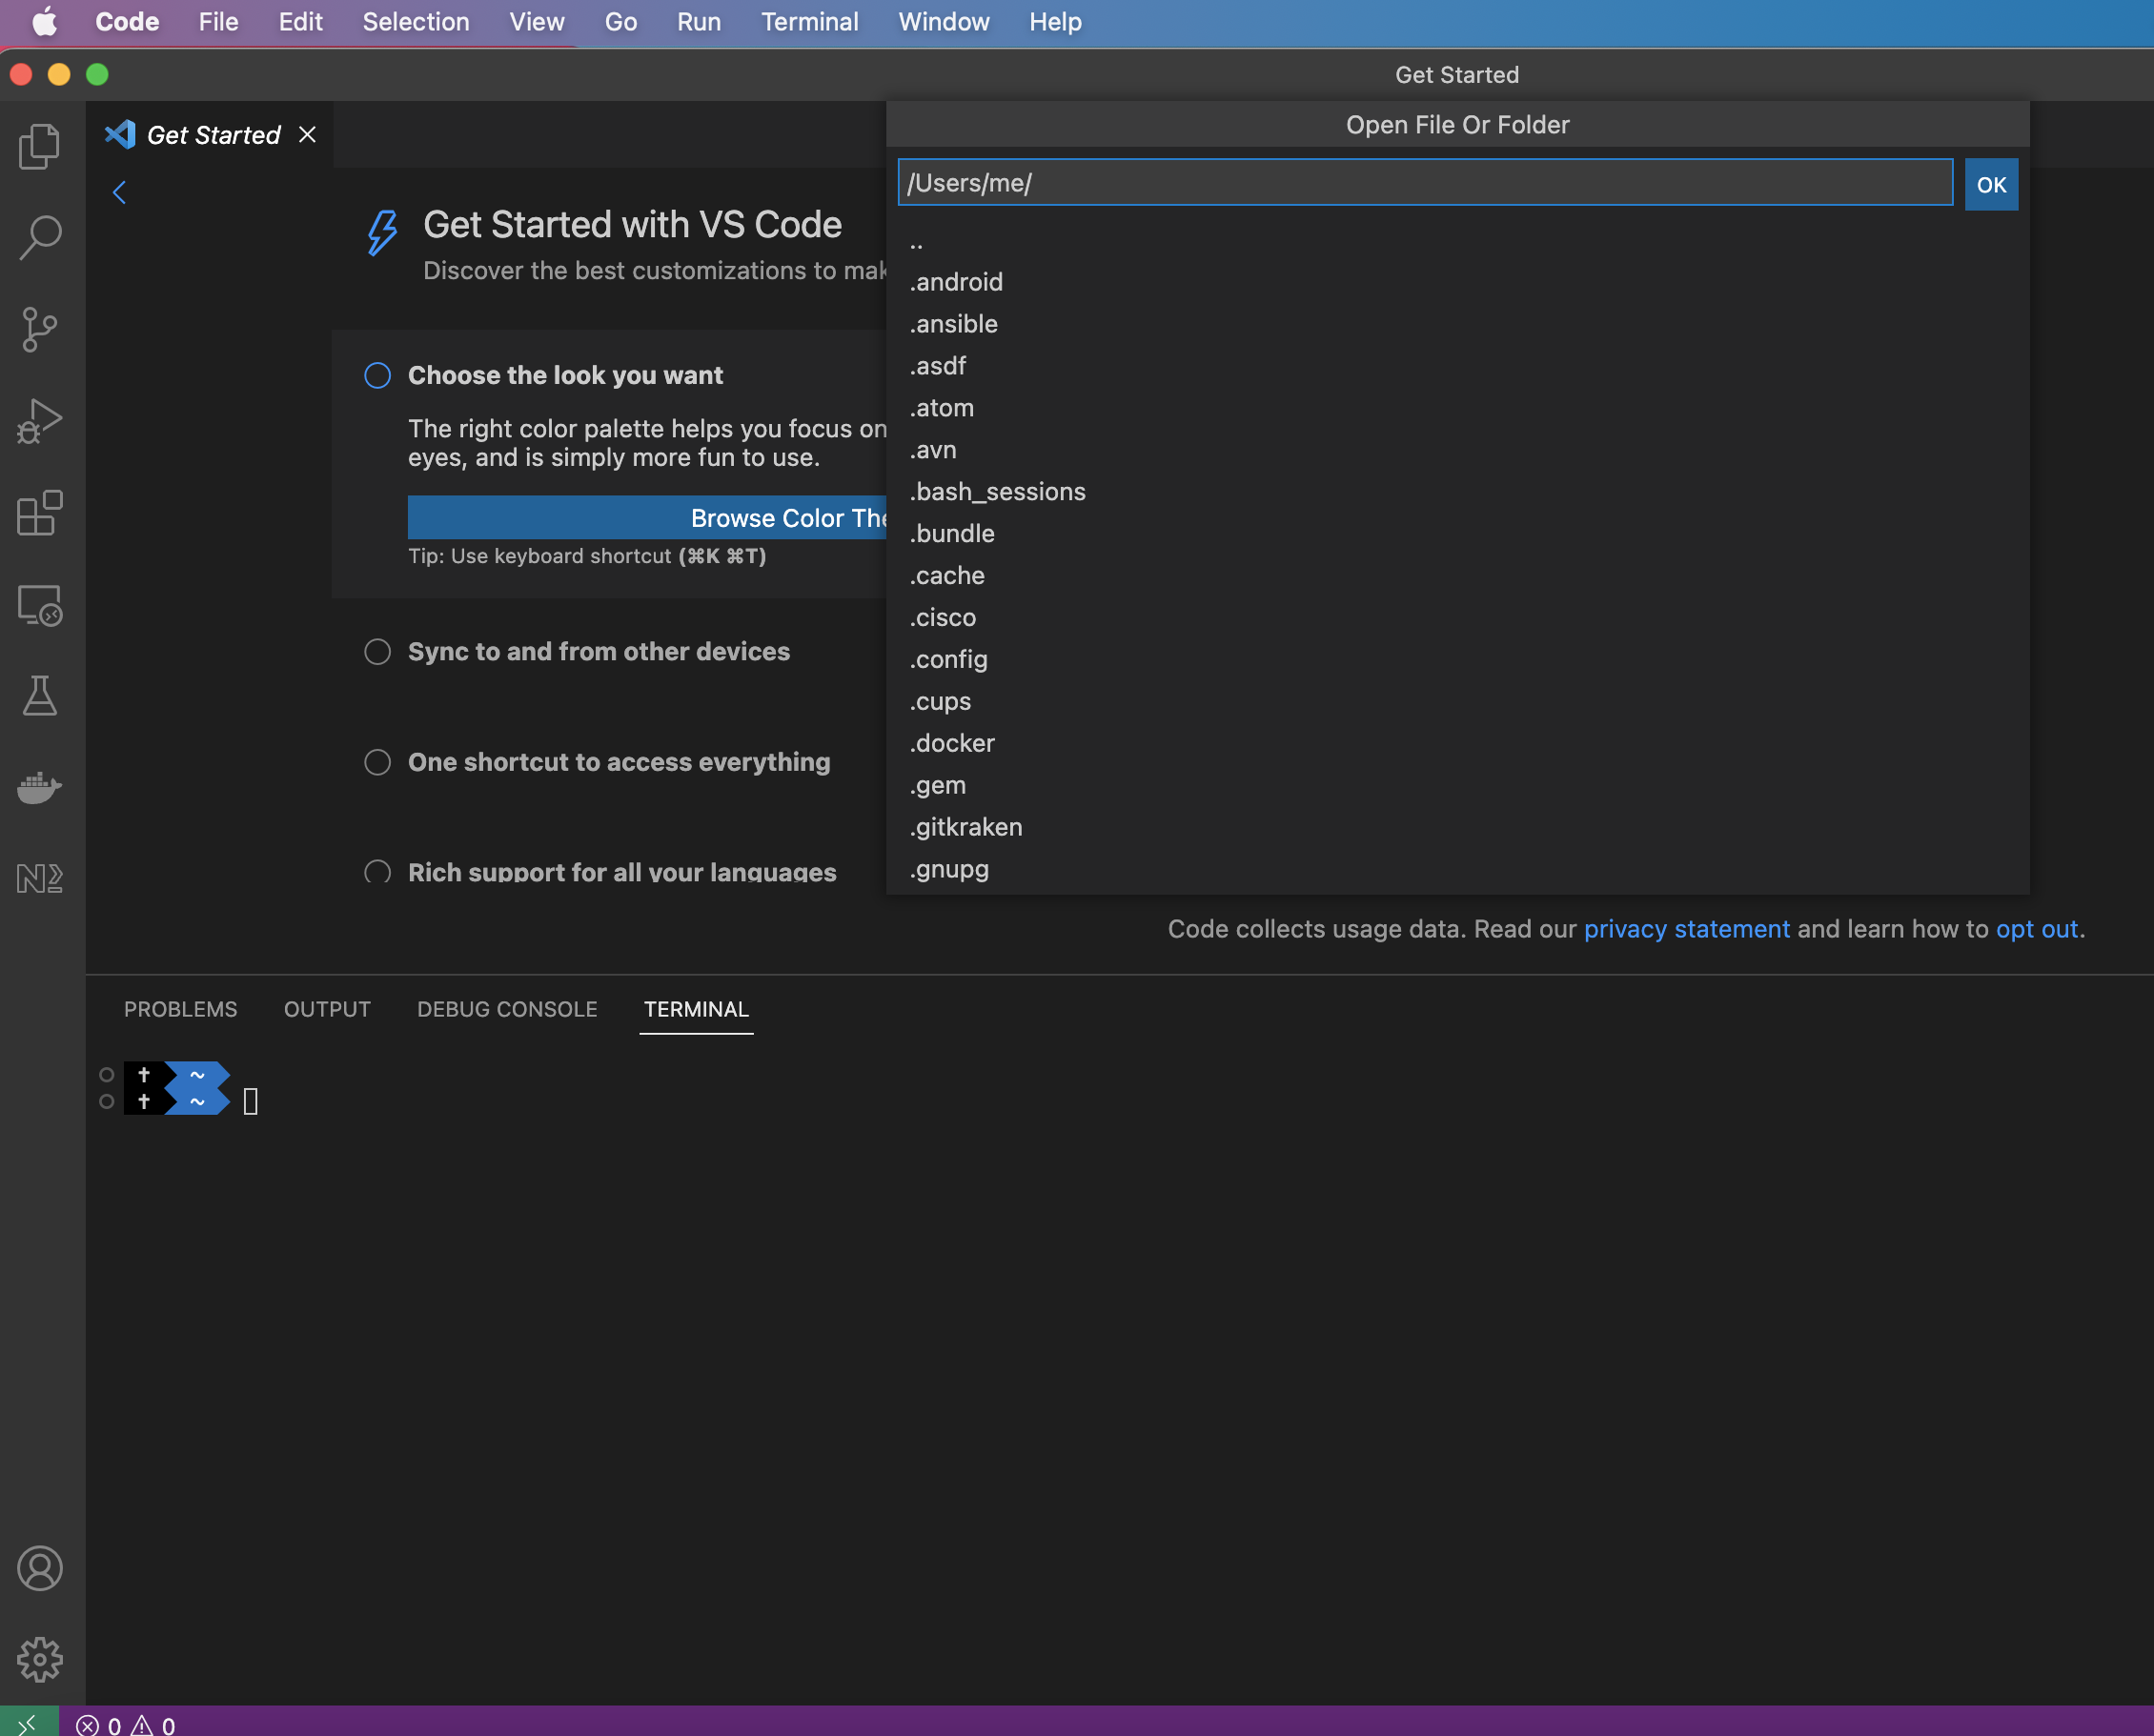Open the Explorer view in the activity bar
Viewport: 2154px width, 1736px height.
(39, 145)
